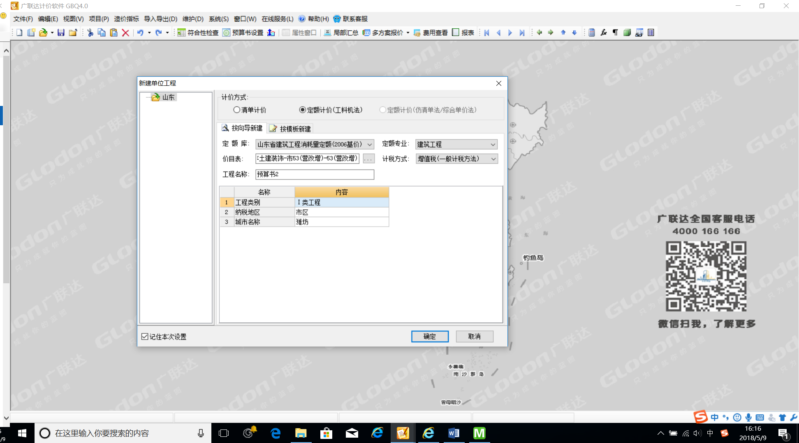Click the undo arrow icon

(140, 33)
